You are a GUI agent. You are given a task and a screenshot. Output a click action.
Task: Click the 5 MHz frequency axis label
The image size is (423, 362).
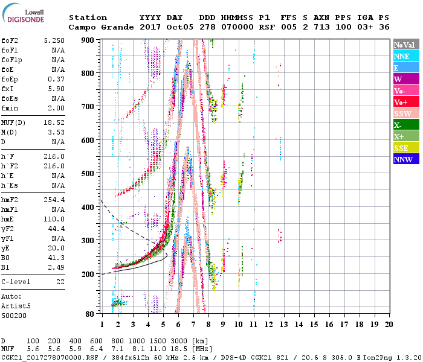[x=163, y=325]
